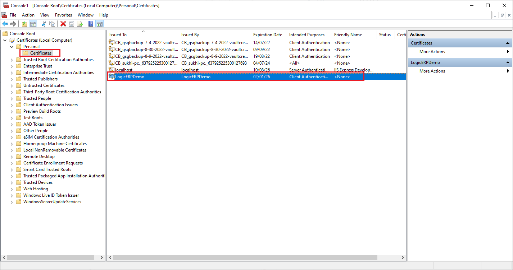Click the red Delete X icon
The width and height of the screenshot is (513, 270).
(63, 24)
